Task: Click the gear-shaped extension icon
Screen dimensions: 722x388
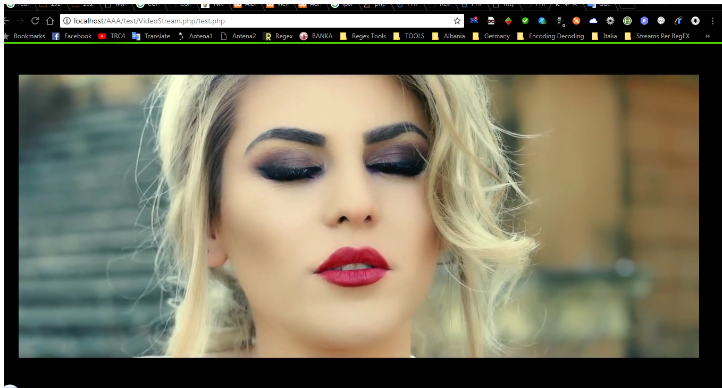Action: coord(610,21)
